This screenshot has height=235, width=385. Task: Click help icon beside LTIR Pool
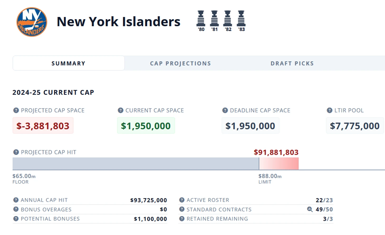[x=329, y=111]
